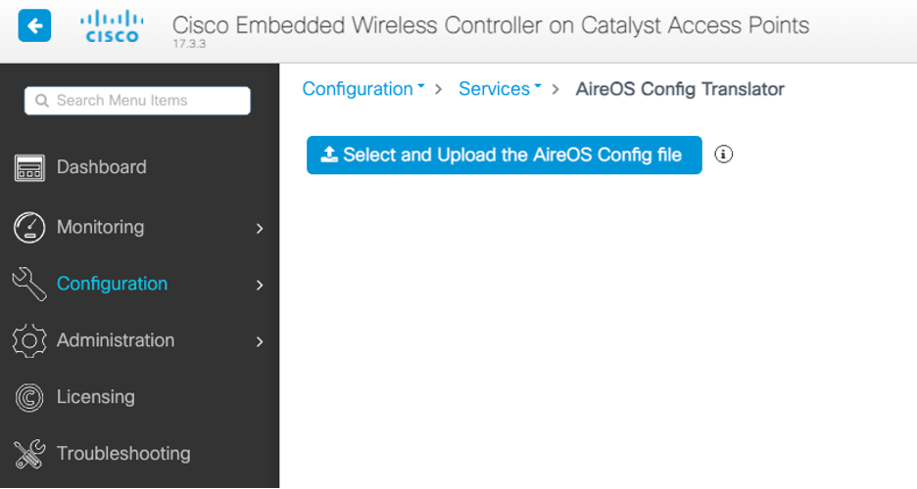Click the Administration gear icon
The height and width of the screenshot is (489, 917).
point(29,340)
